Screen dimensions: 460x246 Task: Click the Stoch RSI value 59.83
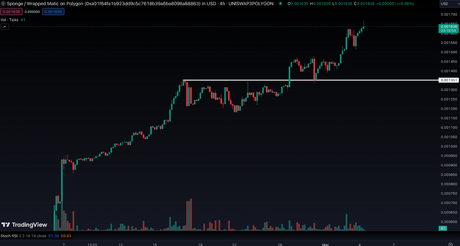[x=66, y=236]
